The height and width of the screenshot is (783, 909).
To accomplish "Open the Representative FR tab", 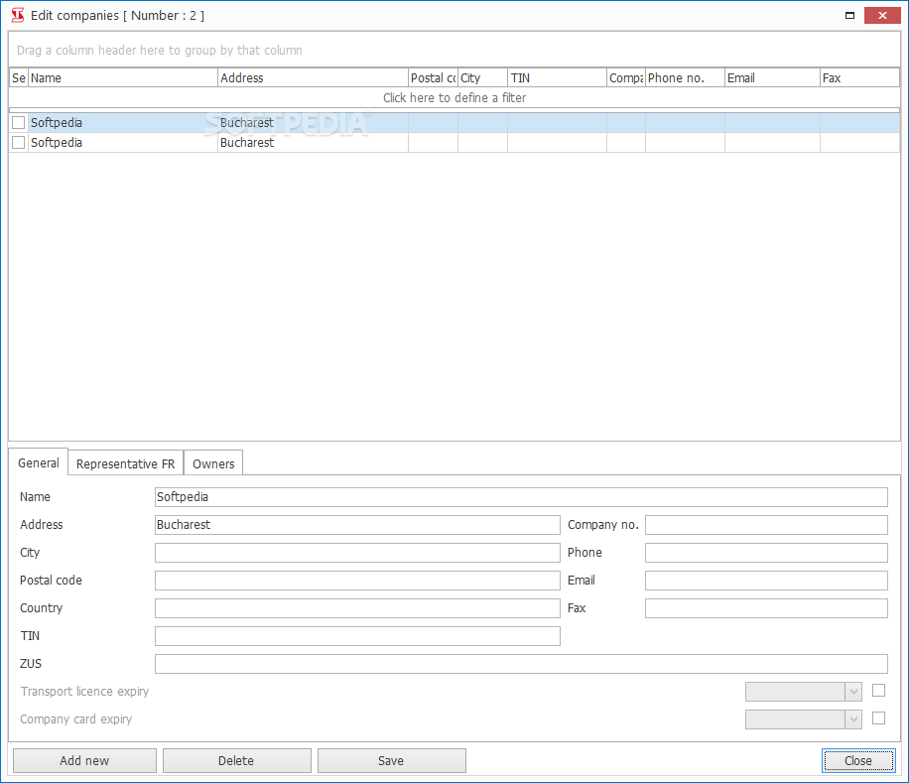I will tap(125, 463).
